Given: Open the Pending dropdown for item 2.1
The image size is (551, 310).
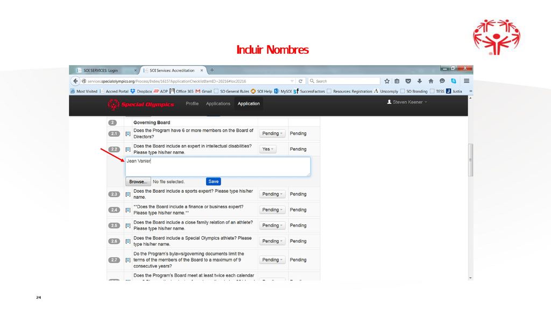Looking at the screenshot, I should (272, 133).
